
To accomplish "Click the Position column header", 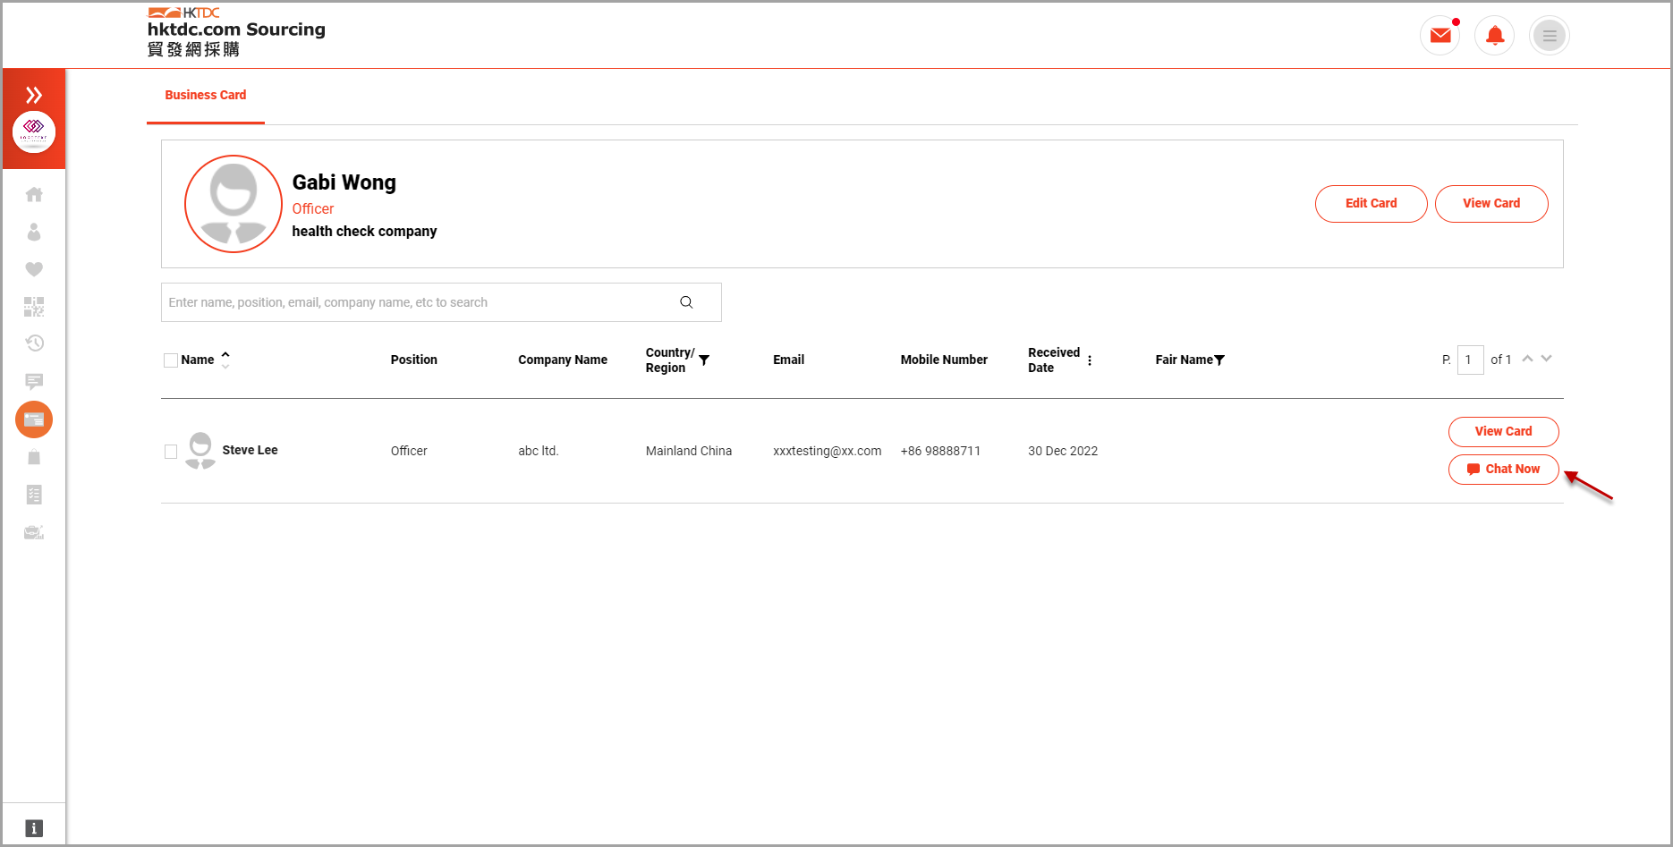I will pyautogui.click(x=414, y=360).
